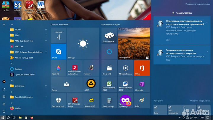Launch Microsoft Word 2010 tile
The width and height of the screenshot is (213, 120).
coord(125,84)
